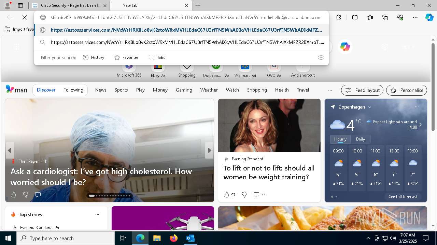Open notification center on taskbar
The height and width of the screenshot is (245, 437).
[426, 238]
